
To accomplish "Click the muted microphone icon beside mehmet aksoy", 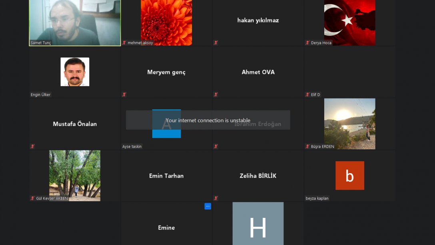I will (x=124, y=43).
